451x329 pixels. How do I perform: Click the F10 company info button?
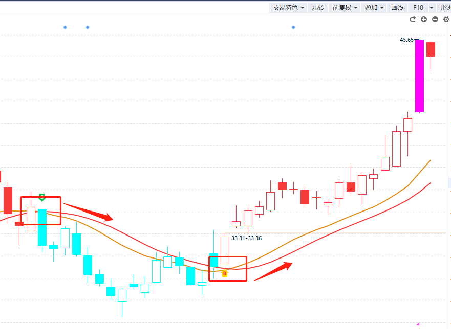click(x=418, y=7)
